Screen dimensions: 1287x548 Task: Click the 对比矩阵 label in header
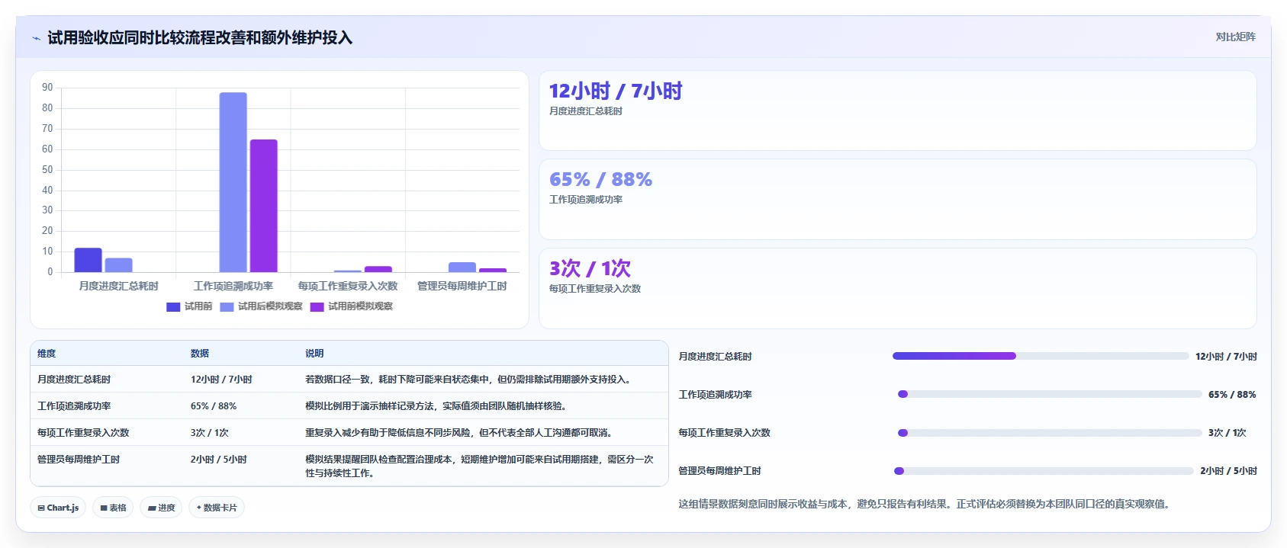pos(1235,37)
